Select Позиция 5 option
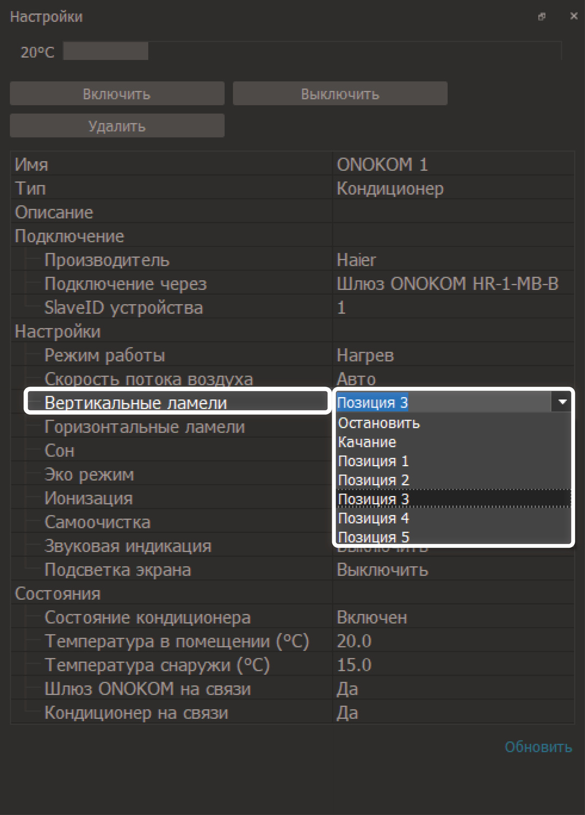The width and height of the screenshot is (585, 815). [x=373, y=537]
